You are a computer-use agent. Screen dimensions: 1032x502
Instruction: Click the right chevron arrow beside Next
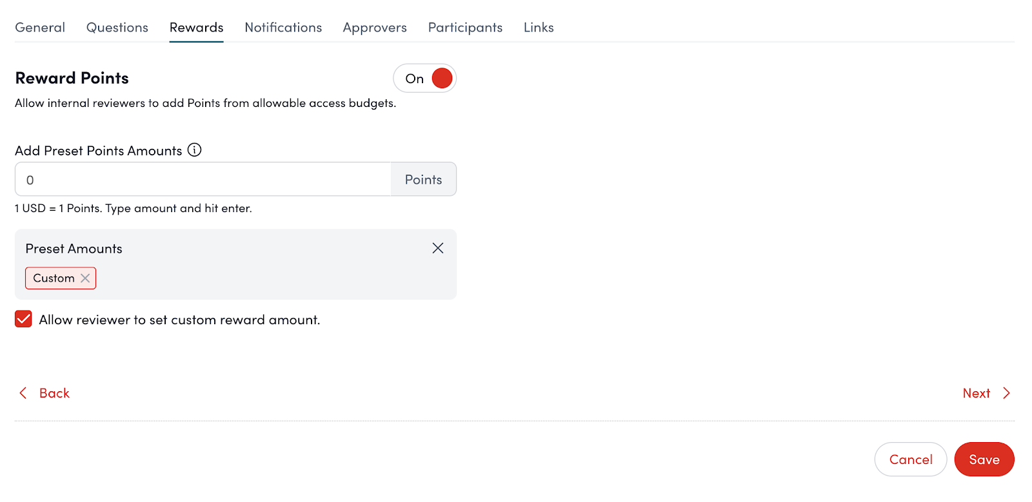(x=1006, y=393)
